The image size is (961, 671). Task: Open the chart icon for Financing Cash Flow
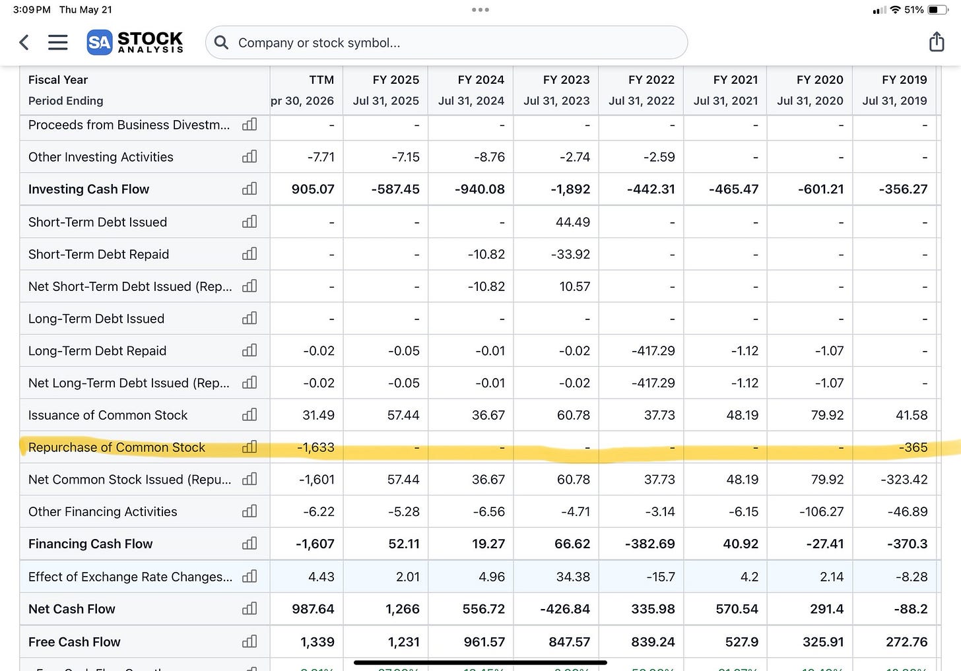[249, 544]
